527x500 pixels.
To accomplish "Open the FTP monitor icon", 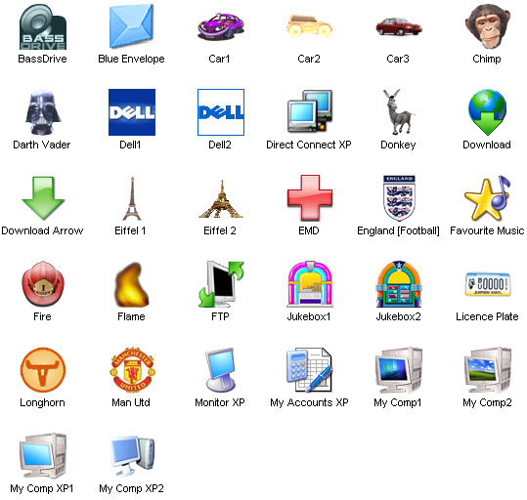I will coord(221,284).
